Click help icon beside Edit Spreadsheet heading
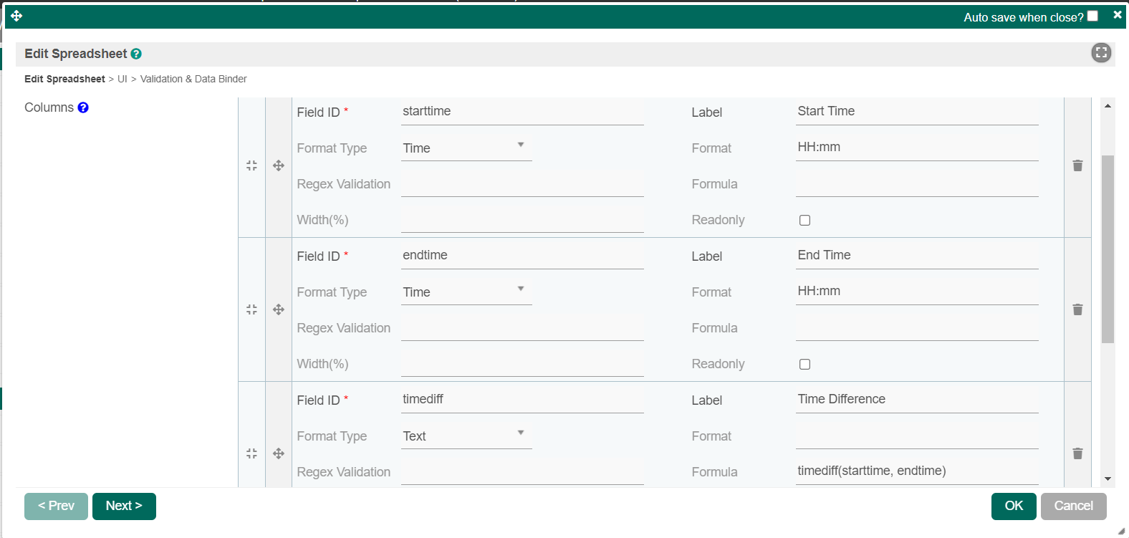 (x=136, y=54)
